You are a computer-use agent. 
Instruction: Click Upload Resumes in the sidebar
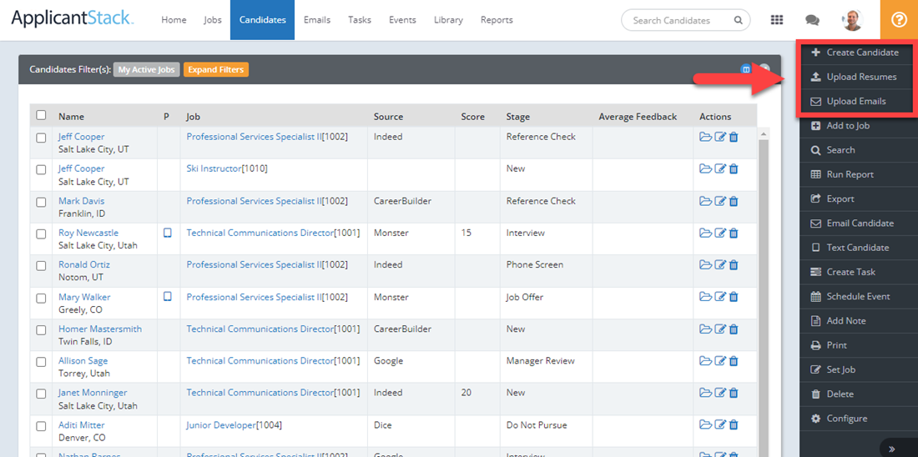tap(861, 77)
